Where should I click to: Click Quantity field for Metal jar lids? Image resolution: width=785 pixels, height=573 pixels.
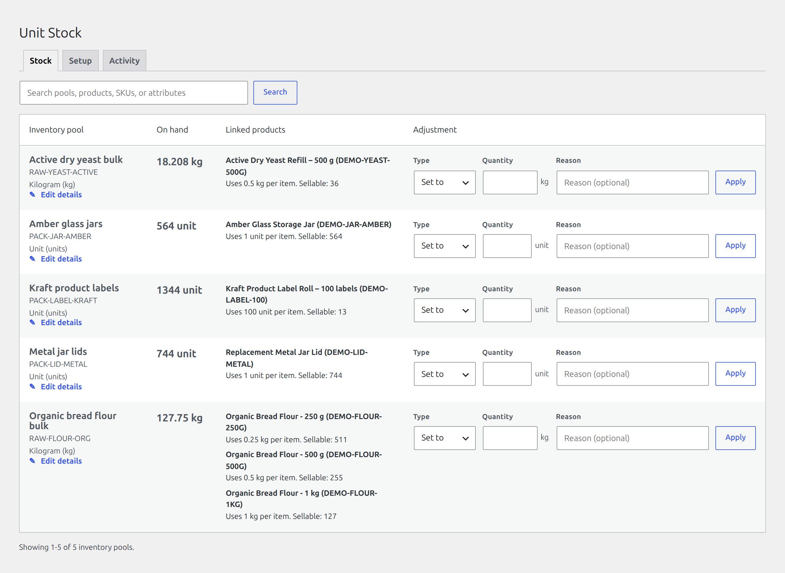tap(507, 374)
